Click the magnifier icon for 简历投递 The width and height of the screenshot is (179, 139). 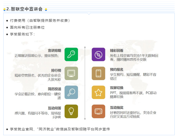[x=71, y=92]
